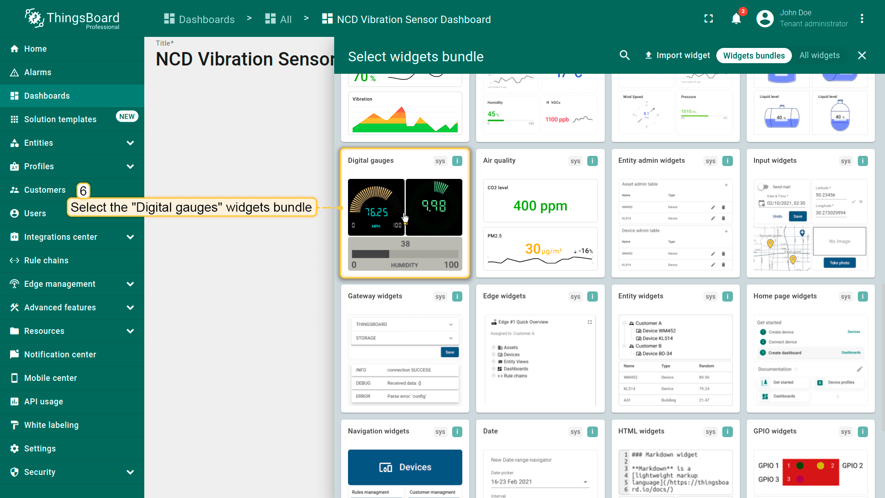Open notifications bell icon
The width and height of the screenshot is (885, 498).
click(736, 19)
